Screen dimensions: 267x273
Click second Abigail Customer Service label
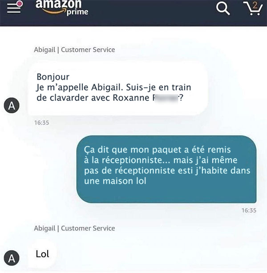point(74,228)
